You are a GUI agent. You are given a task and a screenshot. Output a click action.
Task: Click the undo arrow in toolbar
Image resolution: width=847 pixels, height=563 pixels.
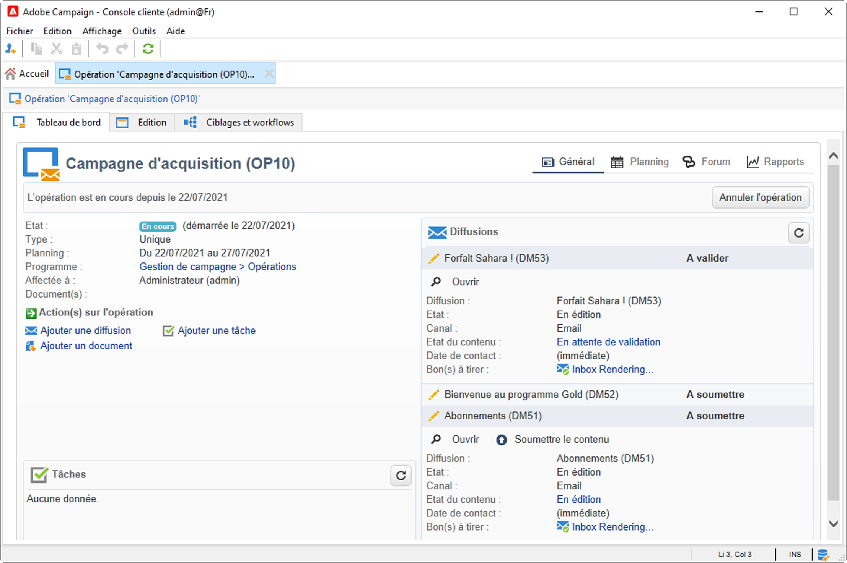tap(102, 49)
